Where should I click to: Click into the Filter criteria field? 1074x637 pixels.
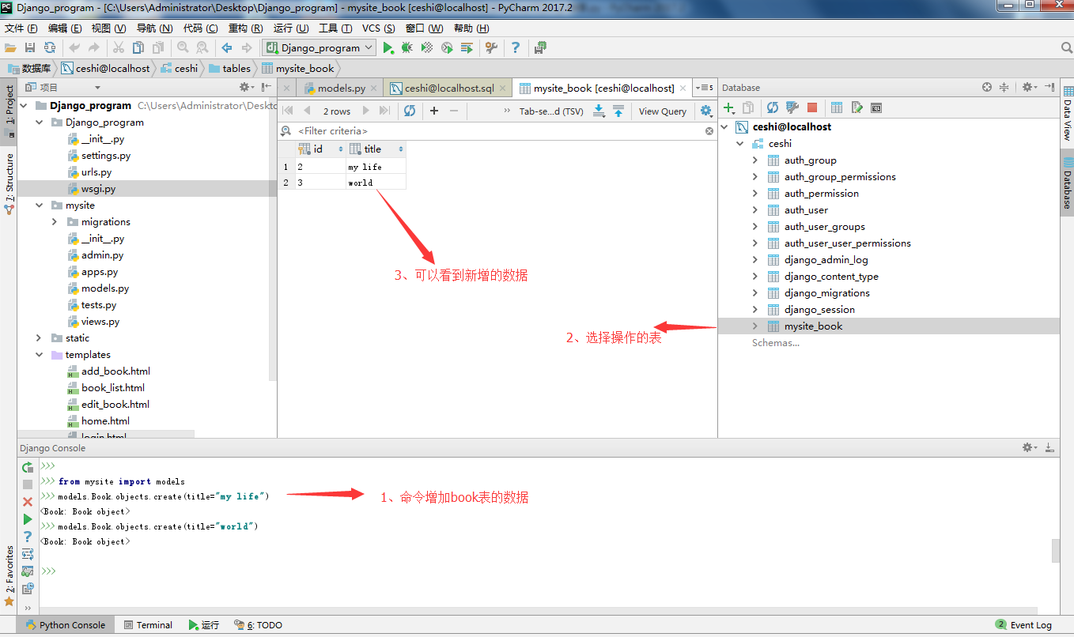coord(498,131)
